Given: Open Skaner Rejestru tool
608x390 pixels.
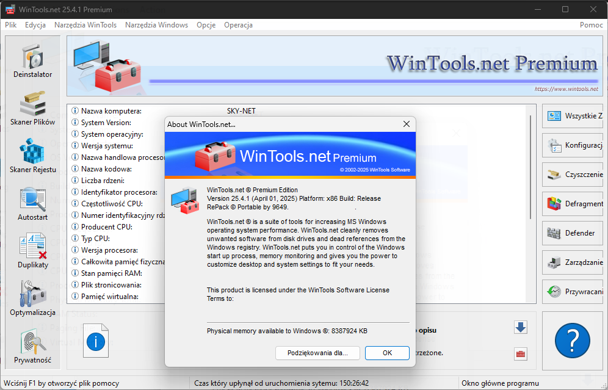Looking at the screenshot, I should (32, 156).
